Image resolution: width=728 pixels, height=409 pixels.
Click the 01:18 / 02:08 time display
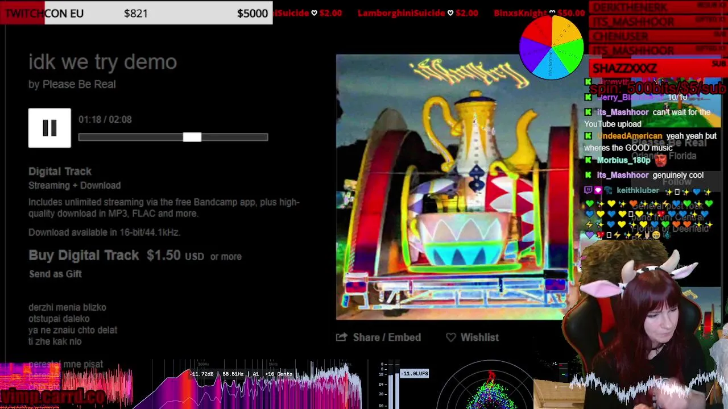105,119
